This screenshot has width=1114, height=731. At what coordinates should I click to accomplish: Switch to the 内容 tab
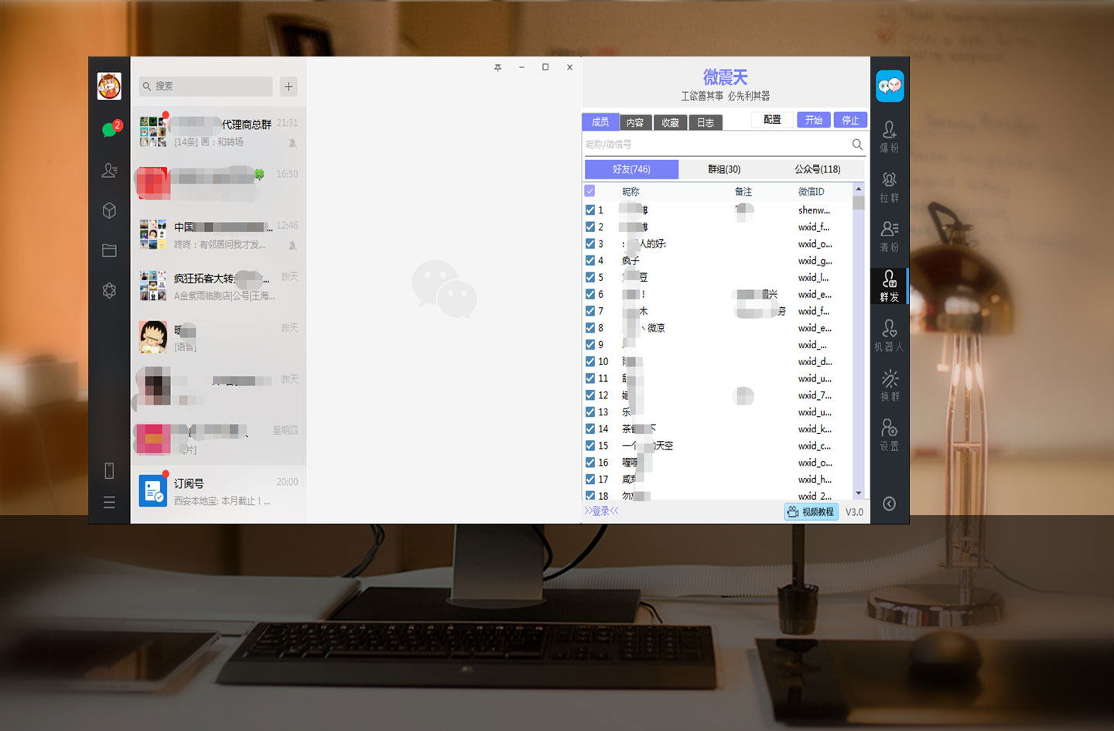point(635,122)
